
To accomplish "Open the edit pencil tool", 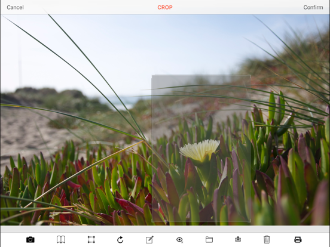I will (x=149, y=239).
